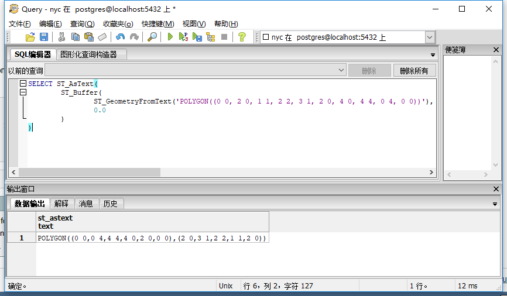Execute pgScript toolbar icon
The height and width of the screenshot is (296, 507).
[183, 37]
